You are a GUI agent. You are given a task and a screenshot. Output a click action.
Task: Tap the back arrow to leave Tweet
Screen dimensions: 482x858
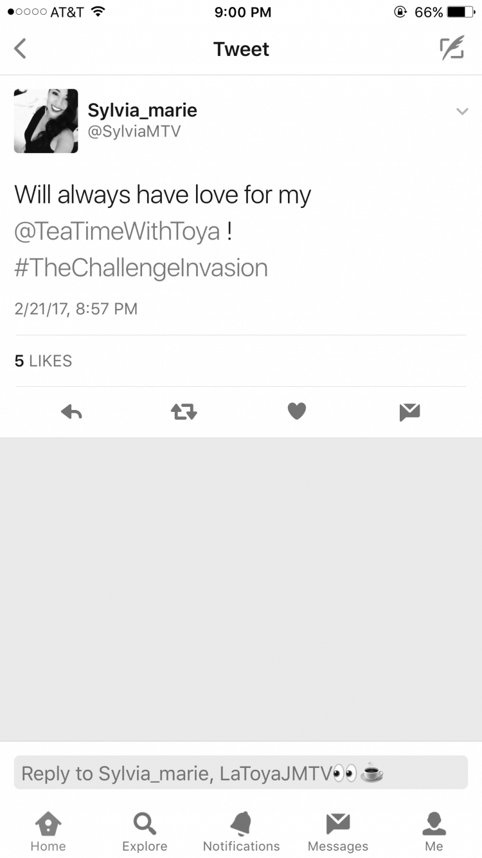click(21, 48)
